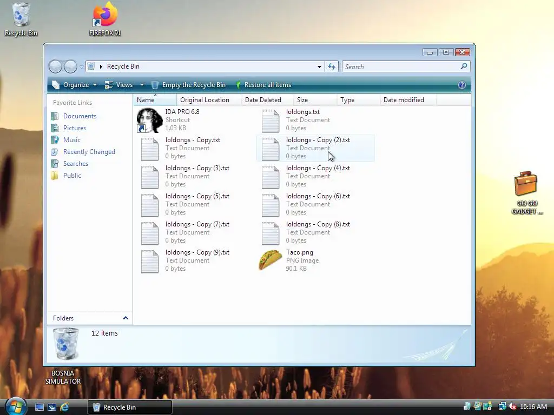554x415 pixels.
Task: Sort by the Original Location column header
Action: [x=209, y=100]
